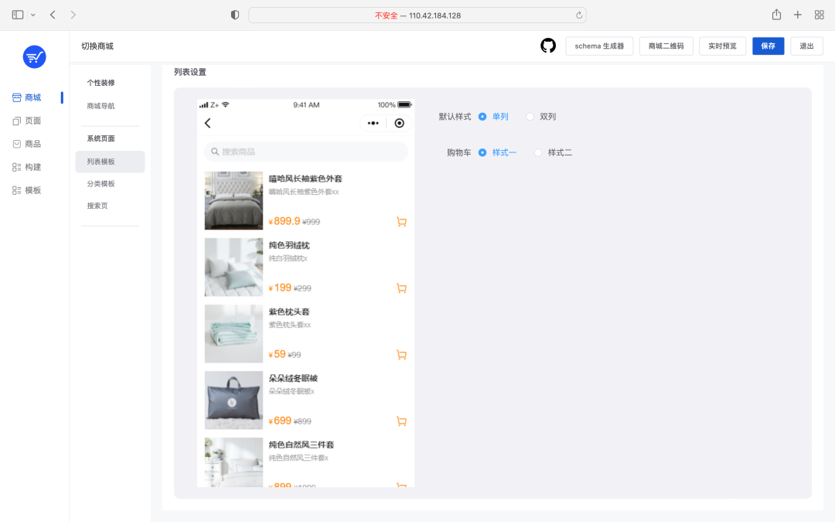Click the cart icon for 朵朵绒冬眠被
Screen dimensions: 835x522
pos(401,421)
